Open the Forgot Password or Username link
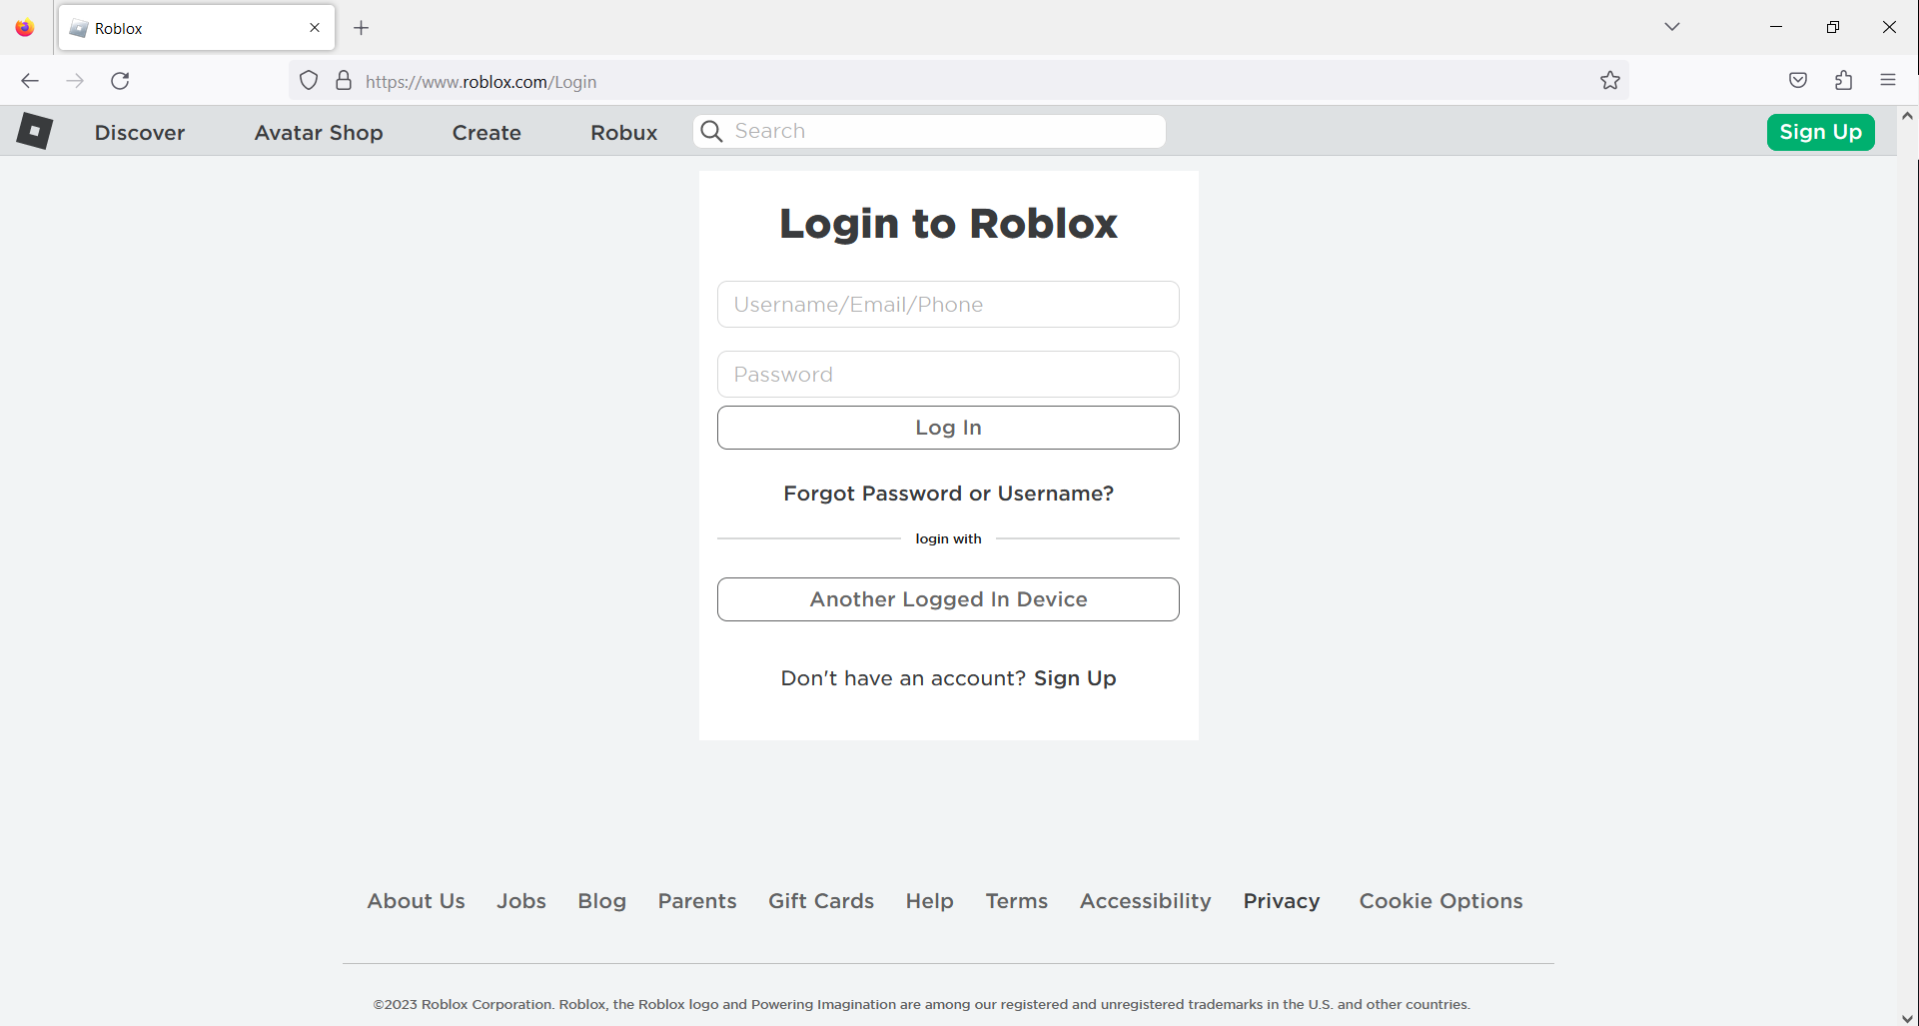The image size is (1919, 1026). coord(947,493)
